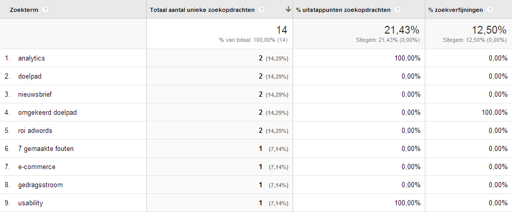
Task: Toggle sort arrow in unieke zoekopdrachten column
Action: click(x=288, y=10)
